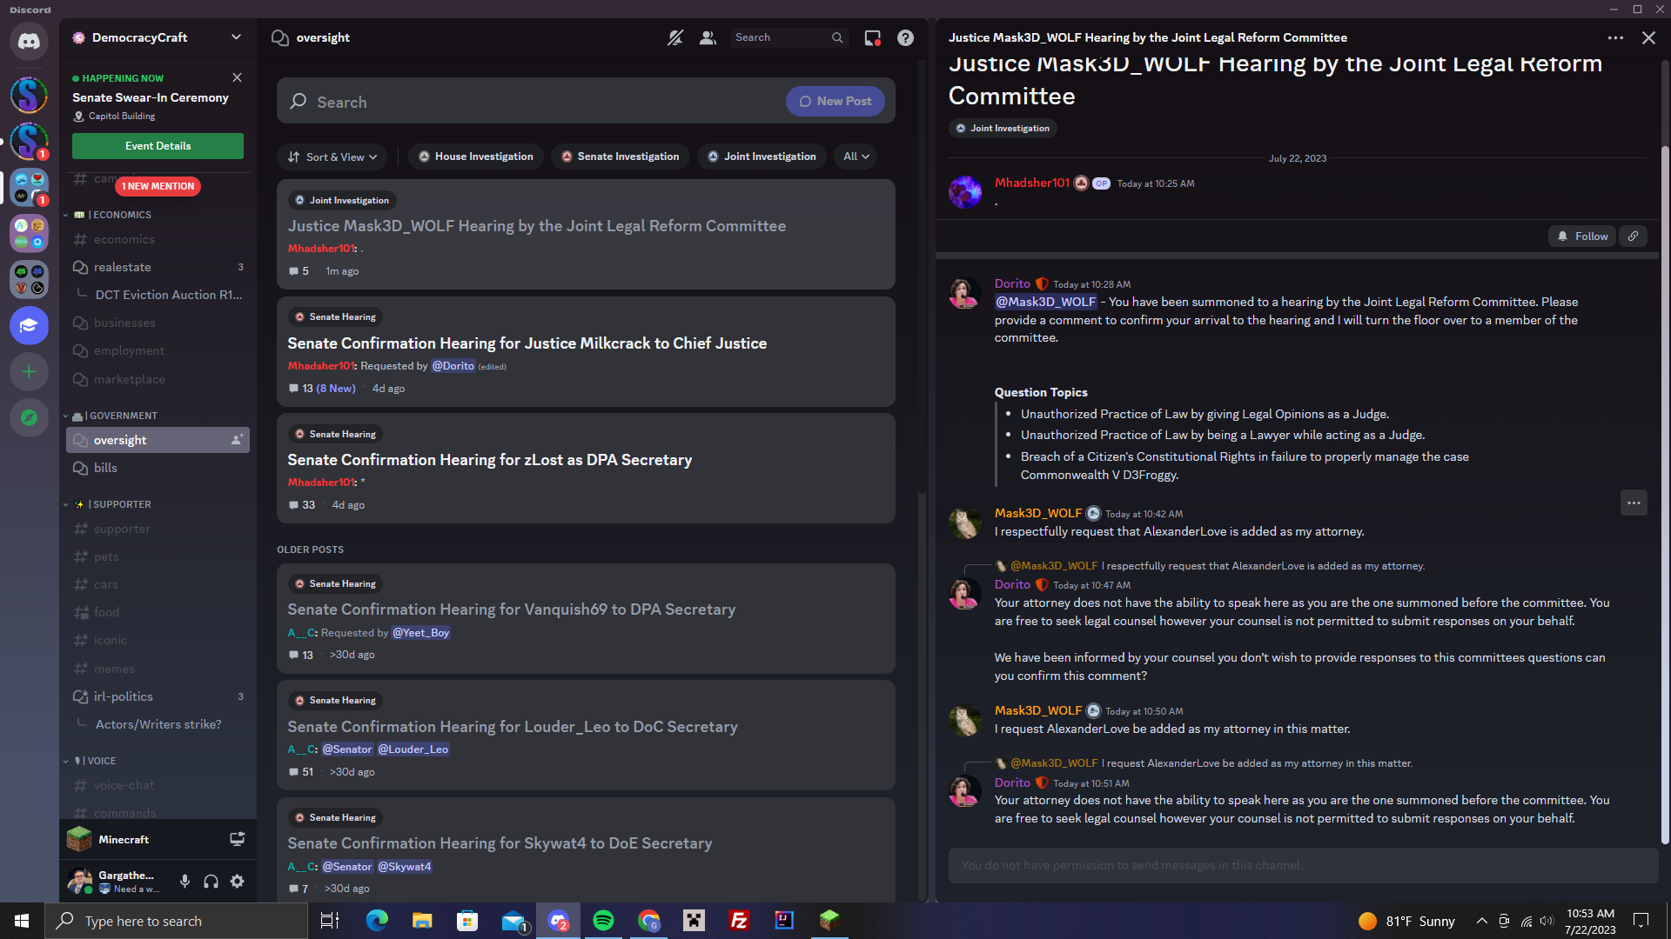1671x939 pixels.
Task: Click forum post Search field
Action: 531,102
